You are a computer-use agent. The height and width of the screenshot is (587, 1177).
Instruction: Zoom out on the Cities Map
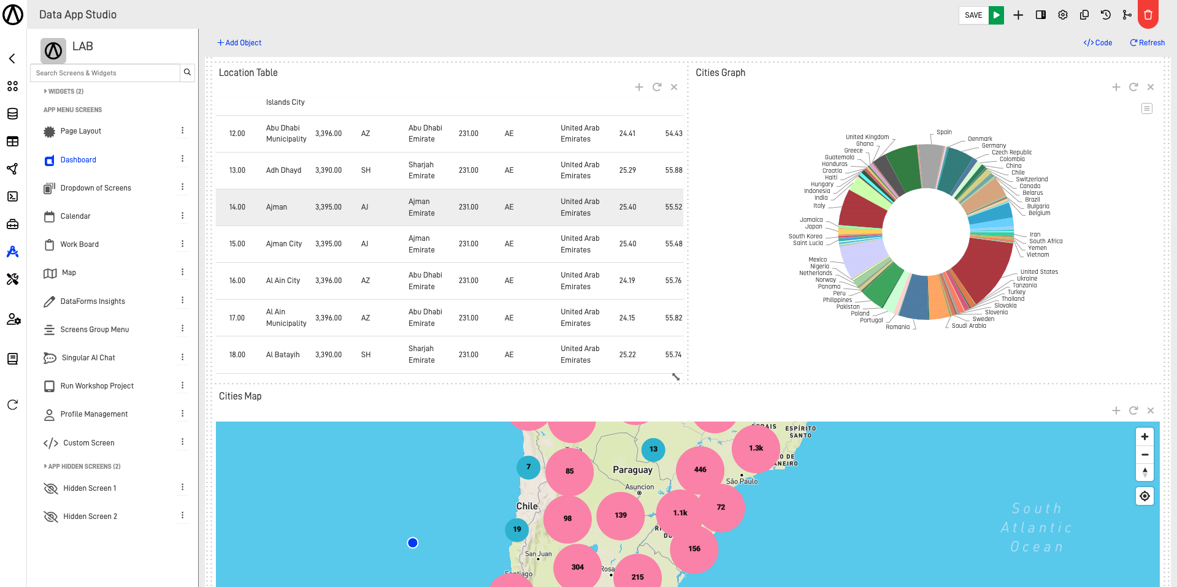pos(1144,455)
